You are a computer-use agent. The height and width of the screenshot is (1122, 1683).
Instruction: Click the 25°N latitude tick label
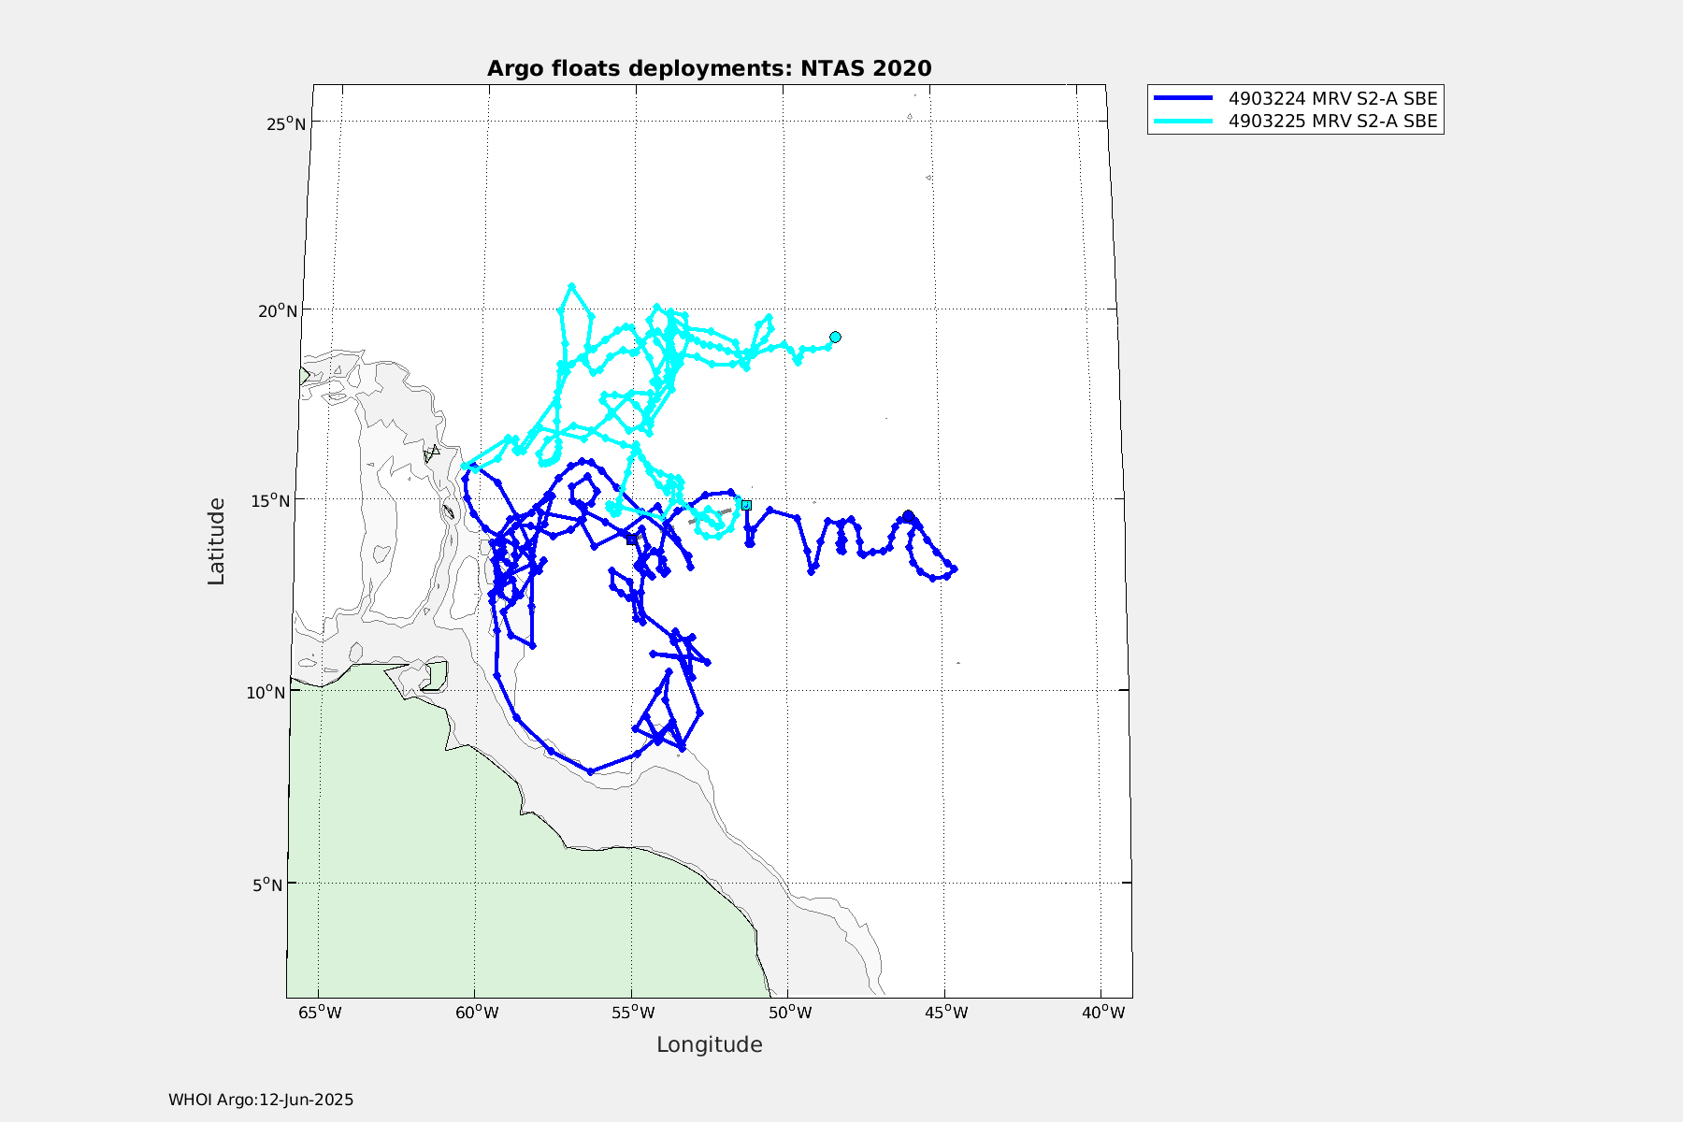click(285, 123)
